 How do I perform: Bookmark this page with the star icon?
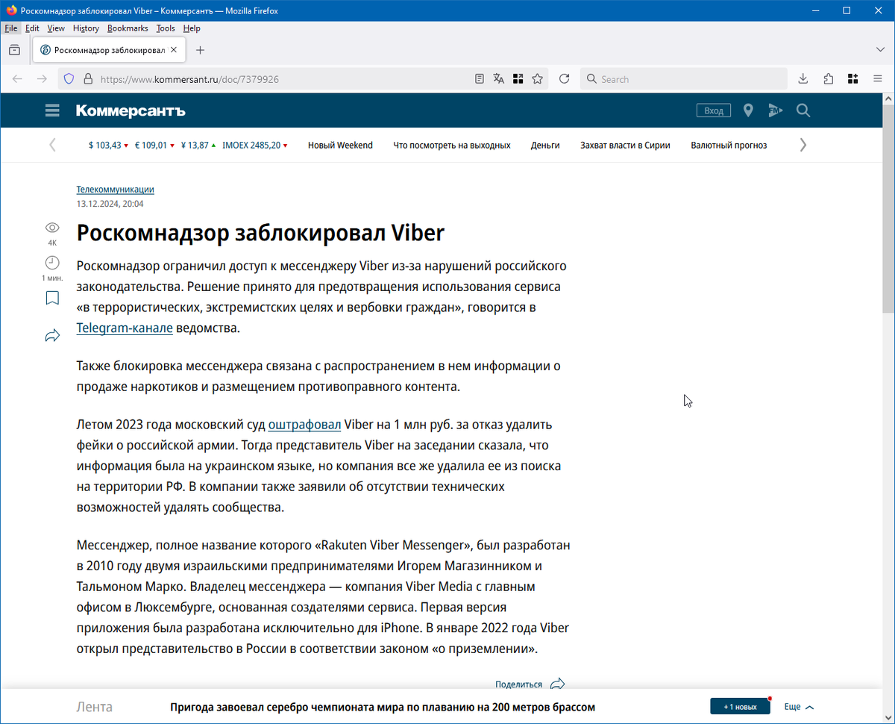click(x=537, y=78)
